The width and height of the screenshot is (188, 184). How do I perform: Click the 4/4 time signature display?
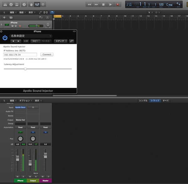pyautogui.click(x=178, y=4)
